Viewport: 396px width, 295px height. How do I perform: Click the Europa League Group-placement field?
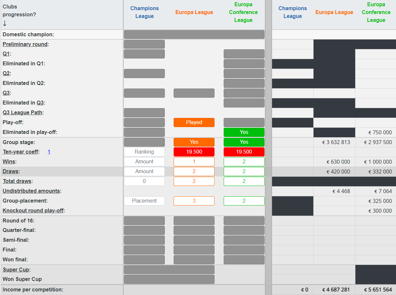[x=194, y=201]
